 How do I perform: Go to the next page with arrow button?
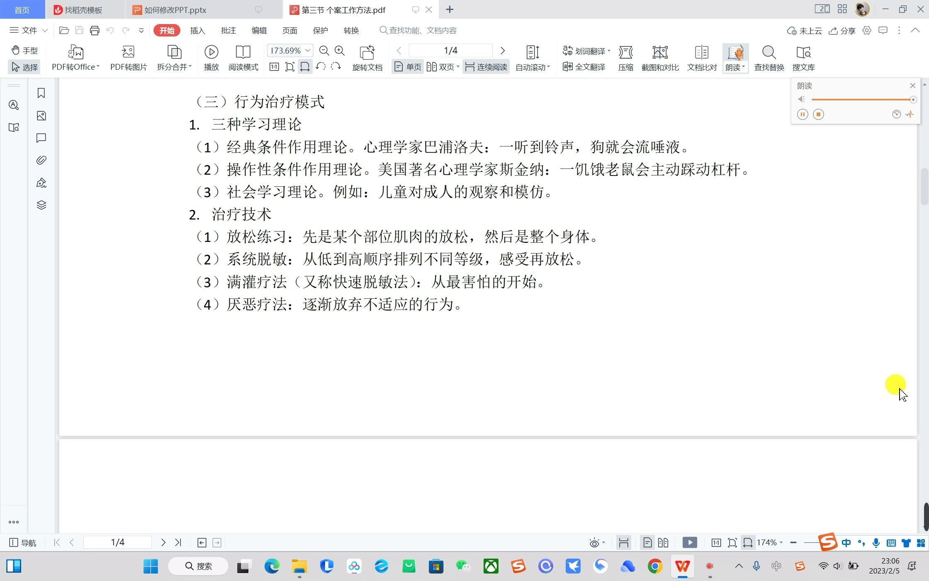coord(503,50)
